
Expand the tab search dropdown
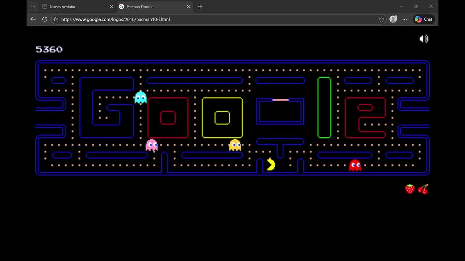[x=33, y=7]
